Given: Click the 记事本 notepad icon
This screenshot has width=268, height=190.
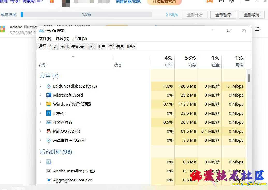Looking at the screenshot, I should point(48,113).
